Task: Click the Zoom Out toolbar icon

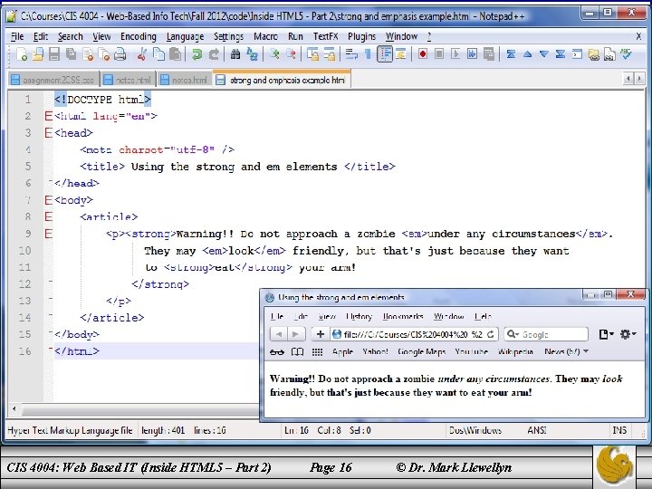Action: click(291, 54)
